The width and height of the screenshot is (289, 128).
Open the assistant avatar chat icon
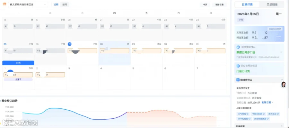[283, 85]
